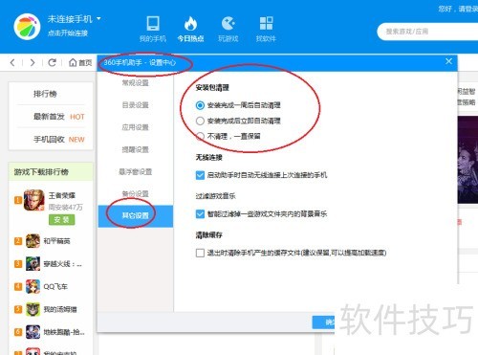478x355 pixels.
Task: Enable 退出时清除手机缓存文件 checkbox
Action: (x=200, y=253)
